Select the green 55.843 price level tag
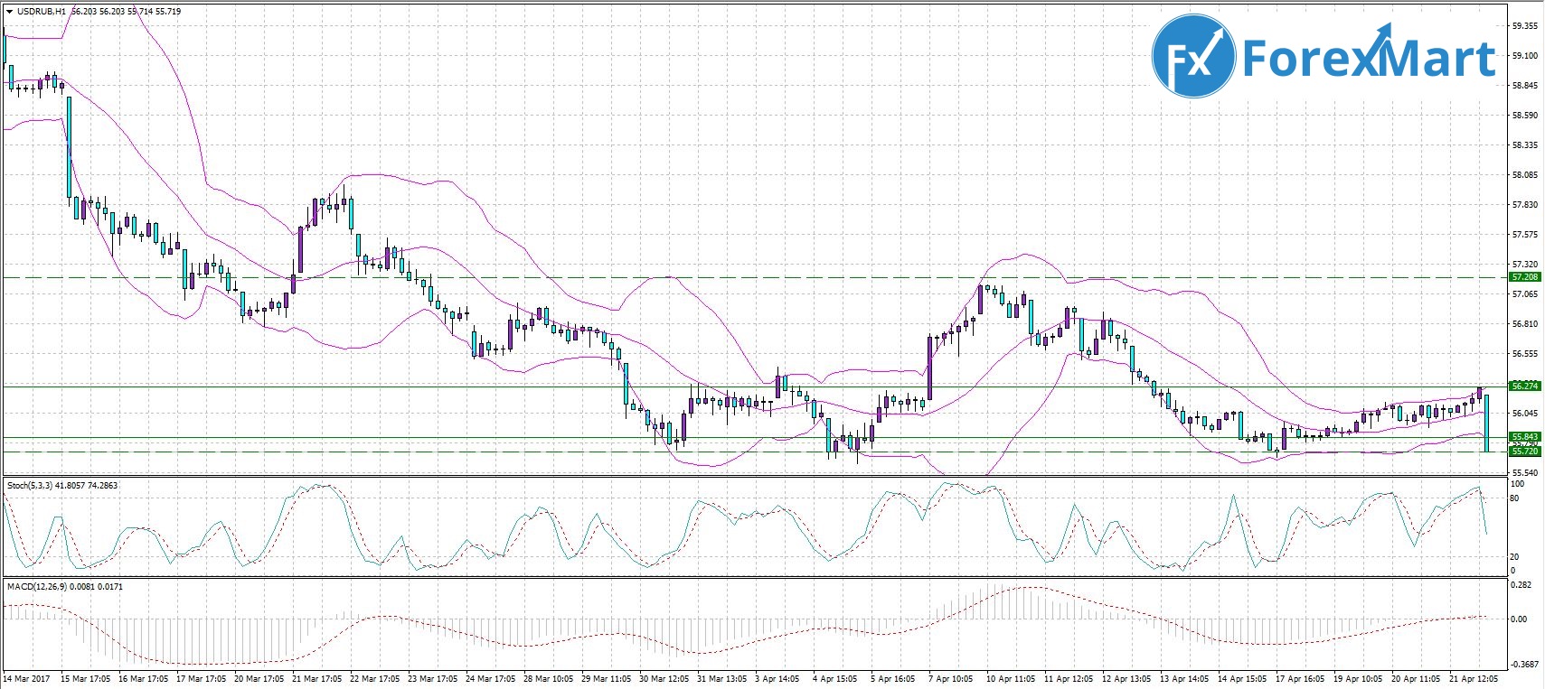The image size is (1545, 689). point(1525,437)
